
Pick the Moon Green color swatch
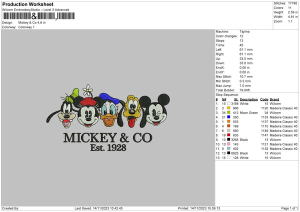click(x=228, y=112)
